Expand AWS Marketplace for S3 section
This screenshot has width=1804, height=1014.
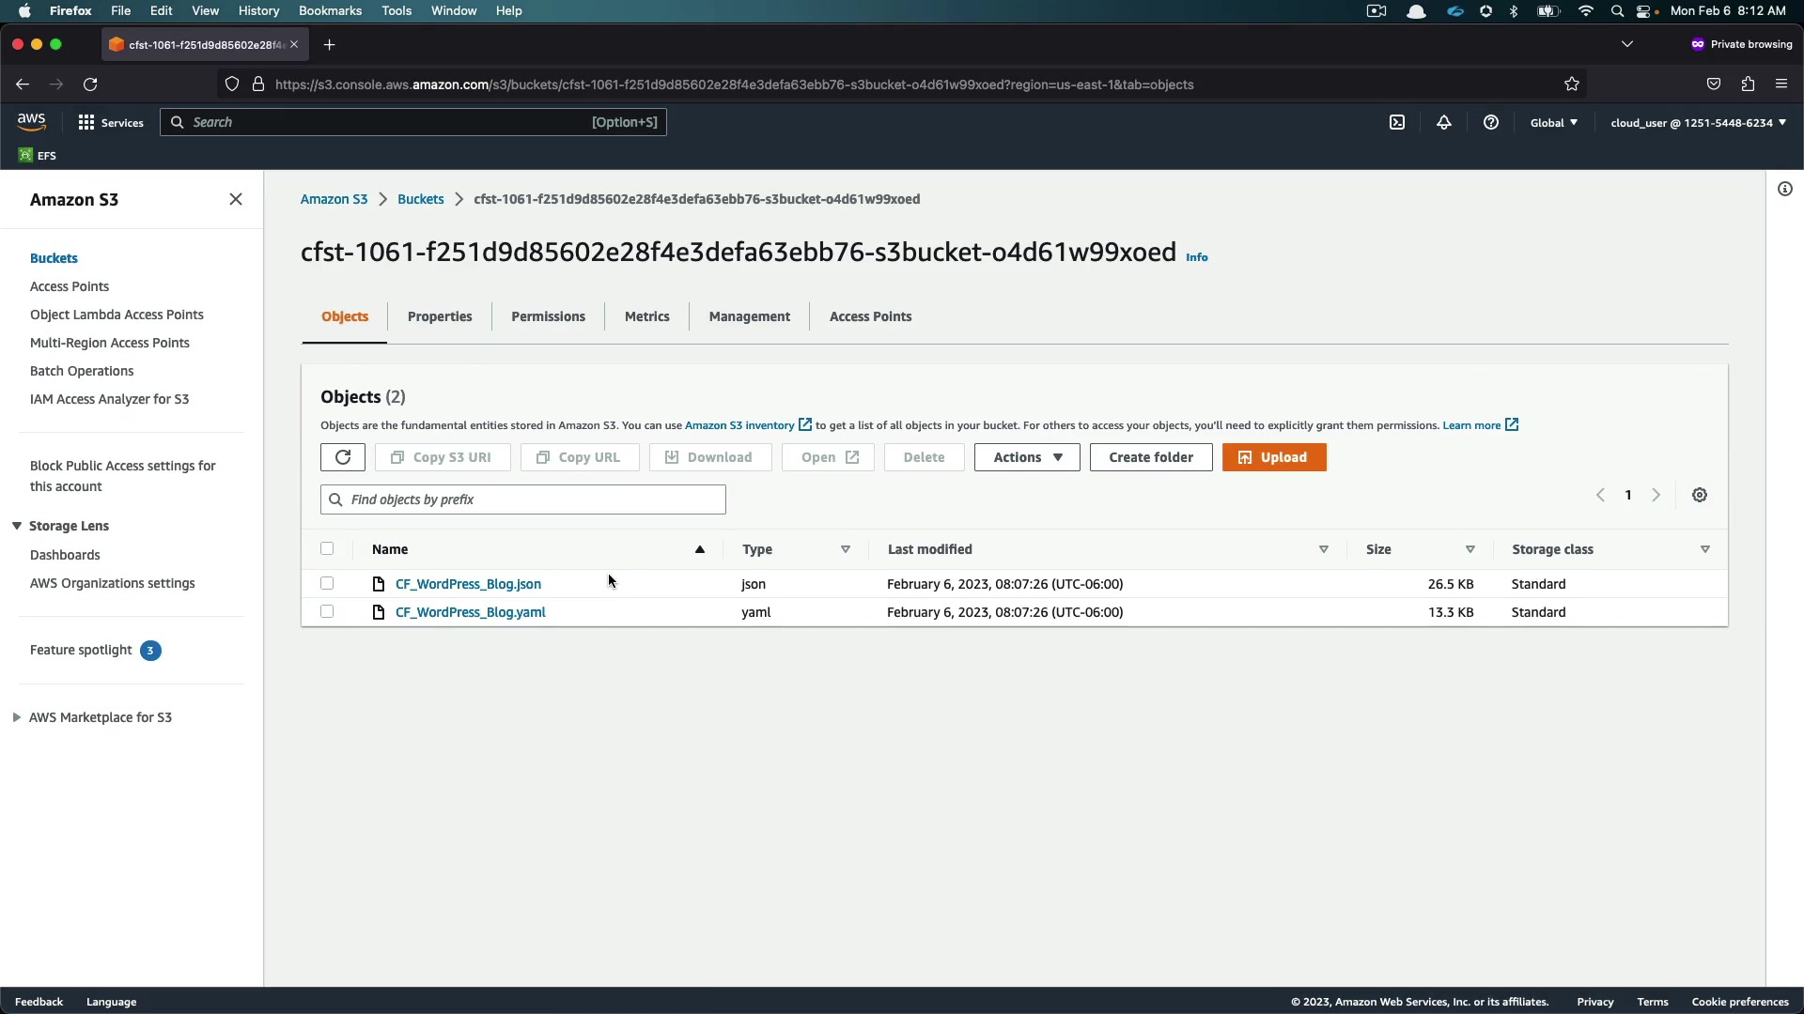(17, 717)
